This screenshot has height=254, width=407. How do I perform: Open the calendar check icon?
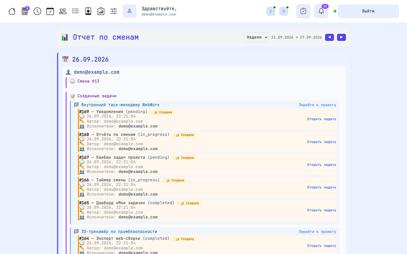[50, 11]
